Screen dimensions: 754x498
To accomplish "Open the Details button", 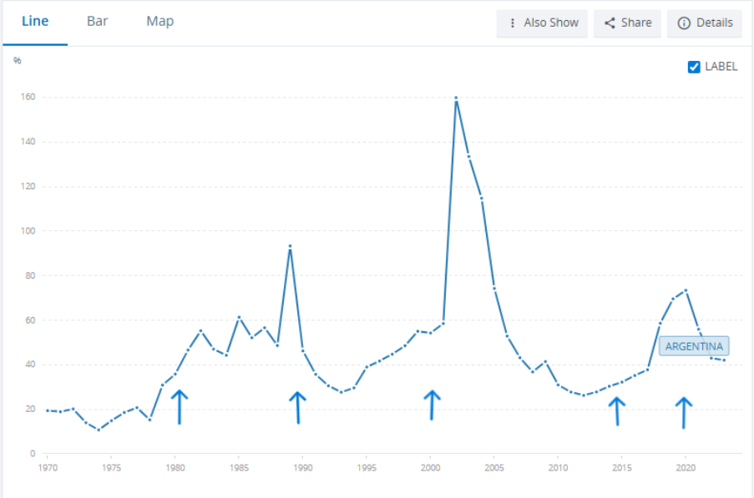I will pyautogui.click(x=705, y=23).
